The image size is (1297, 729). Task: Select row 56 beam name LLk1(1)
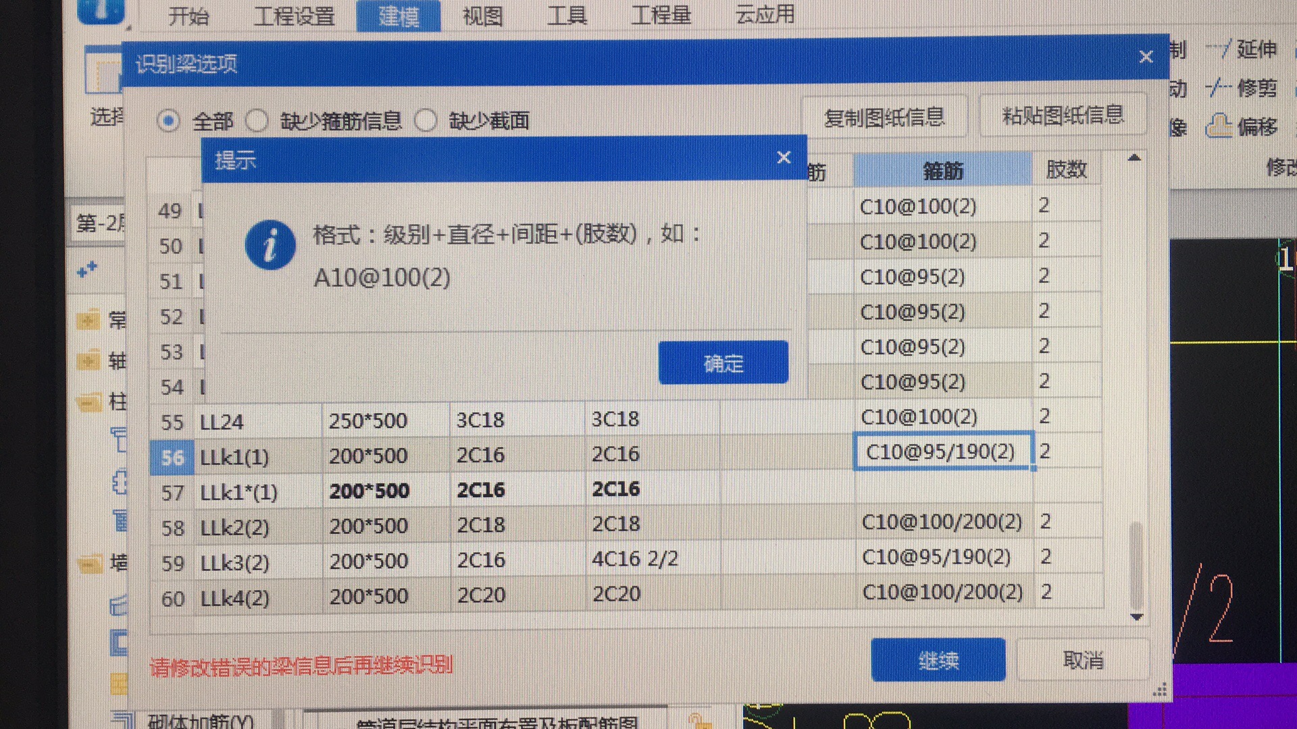point(257,457)
